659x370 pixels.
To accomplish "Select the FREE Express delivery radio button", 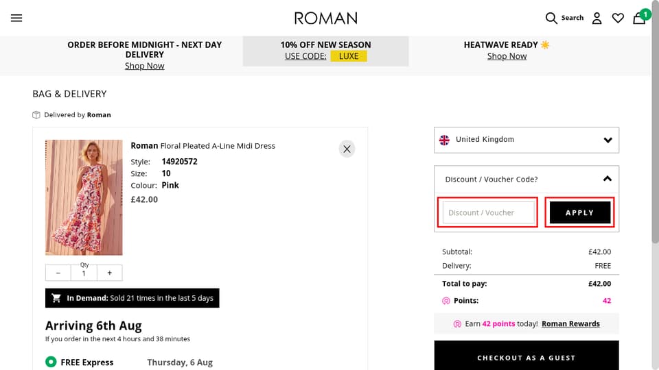I will (x=51, y=362).
